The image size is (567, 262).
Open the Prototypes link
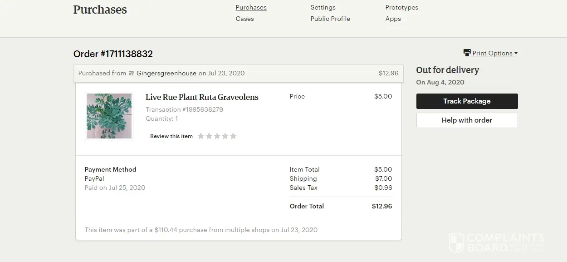[401, 7]
